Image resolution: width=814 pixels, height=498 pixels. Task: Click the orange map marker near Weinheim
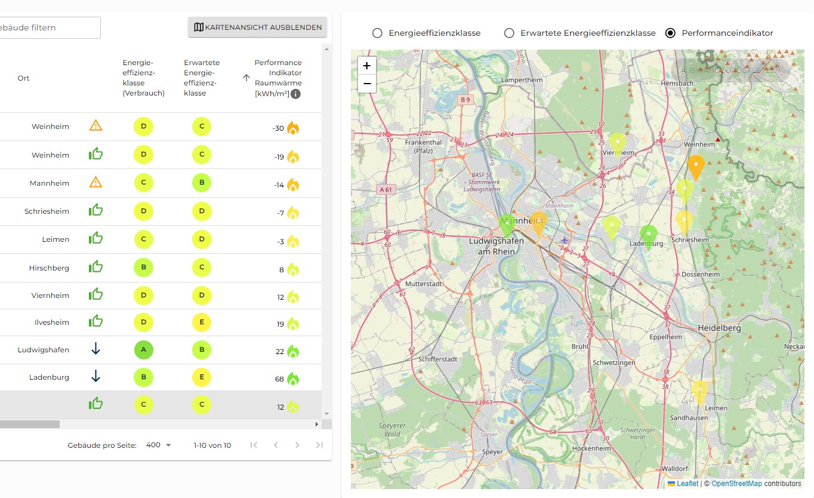(696, 166)
